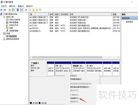Sort by the 卷 column header
The height and width of the screenshot is (105, 138).
pos(39,14)
